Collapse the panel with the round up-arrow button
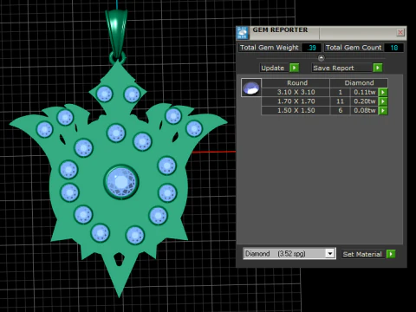Screen dimensions: 416x312 pos(322,58)
